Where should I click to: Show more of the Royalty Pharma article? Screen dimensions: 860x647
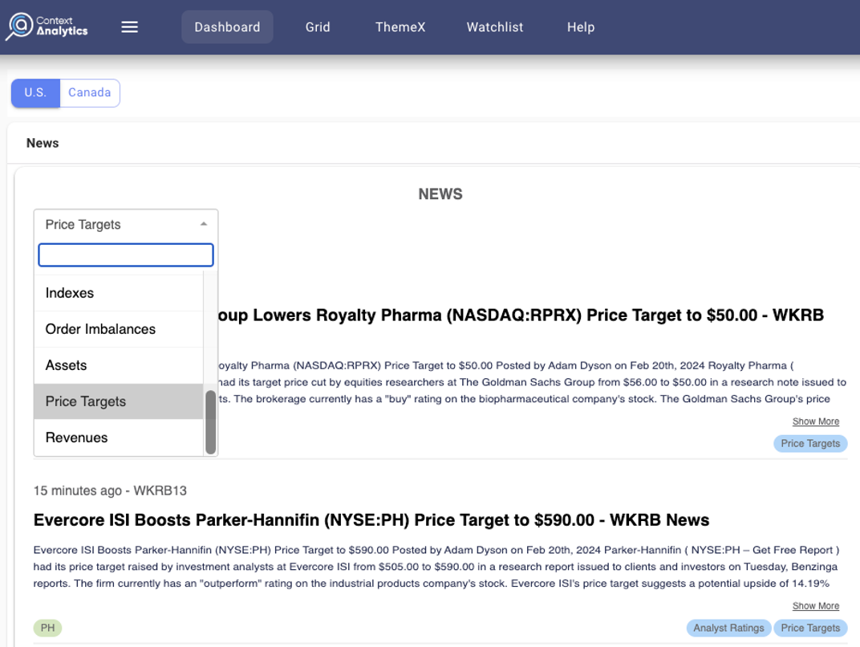[815, 421]
